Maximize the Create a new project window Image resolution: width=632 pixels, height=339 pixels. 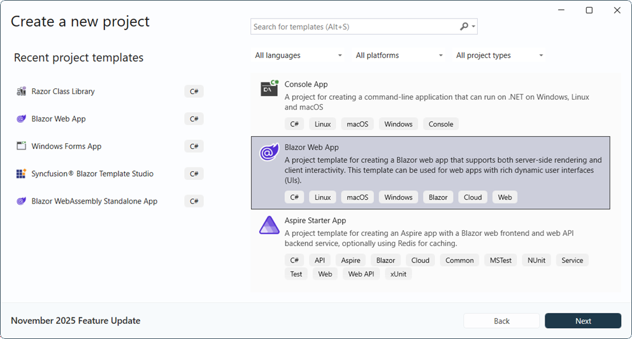click(589, 10)
